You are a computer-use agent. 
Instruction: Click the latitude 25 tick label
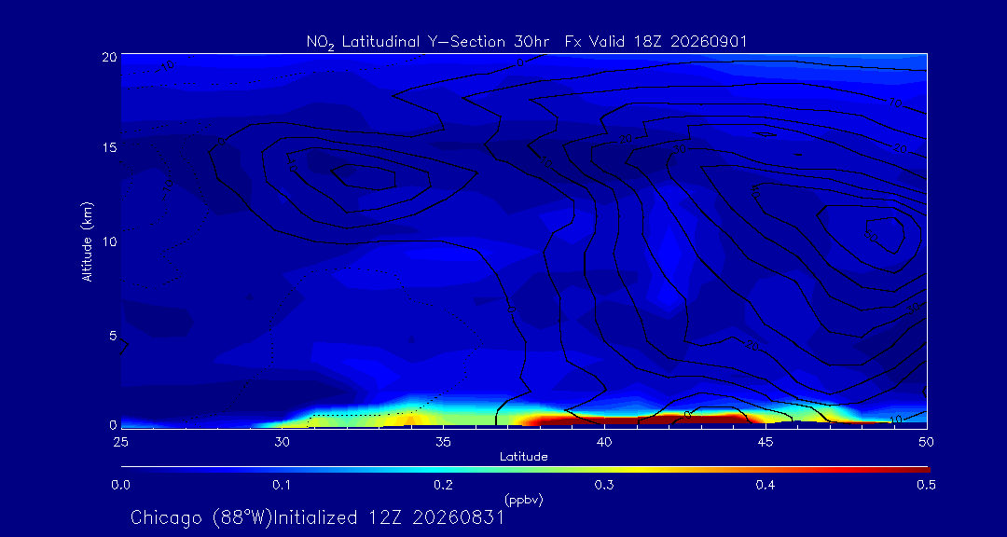point(120,442)
